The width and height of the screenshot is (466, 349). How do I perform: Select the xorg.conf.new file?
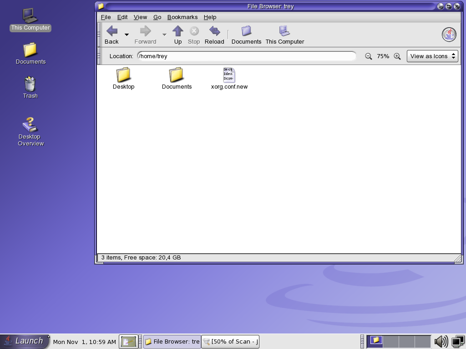coord(229,78)
